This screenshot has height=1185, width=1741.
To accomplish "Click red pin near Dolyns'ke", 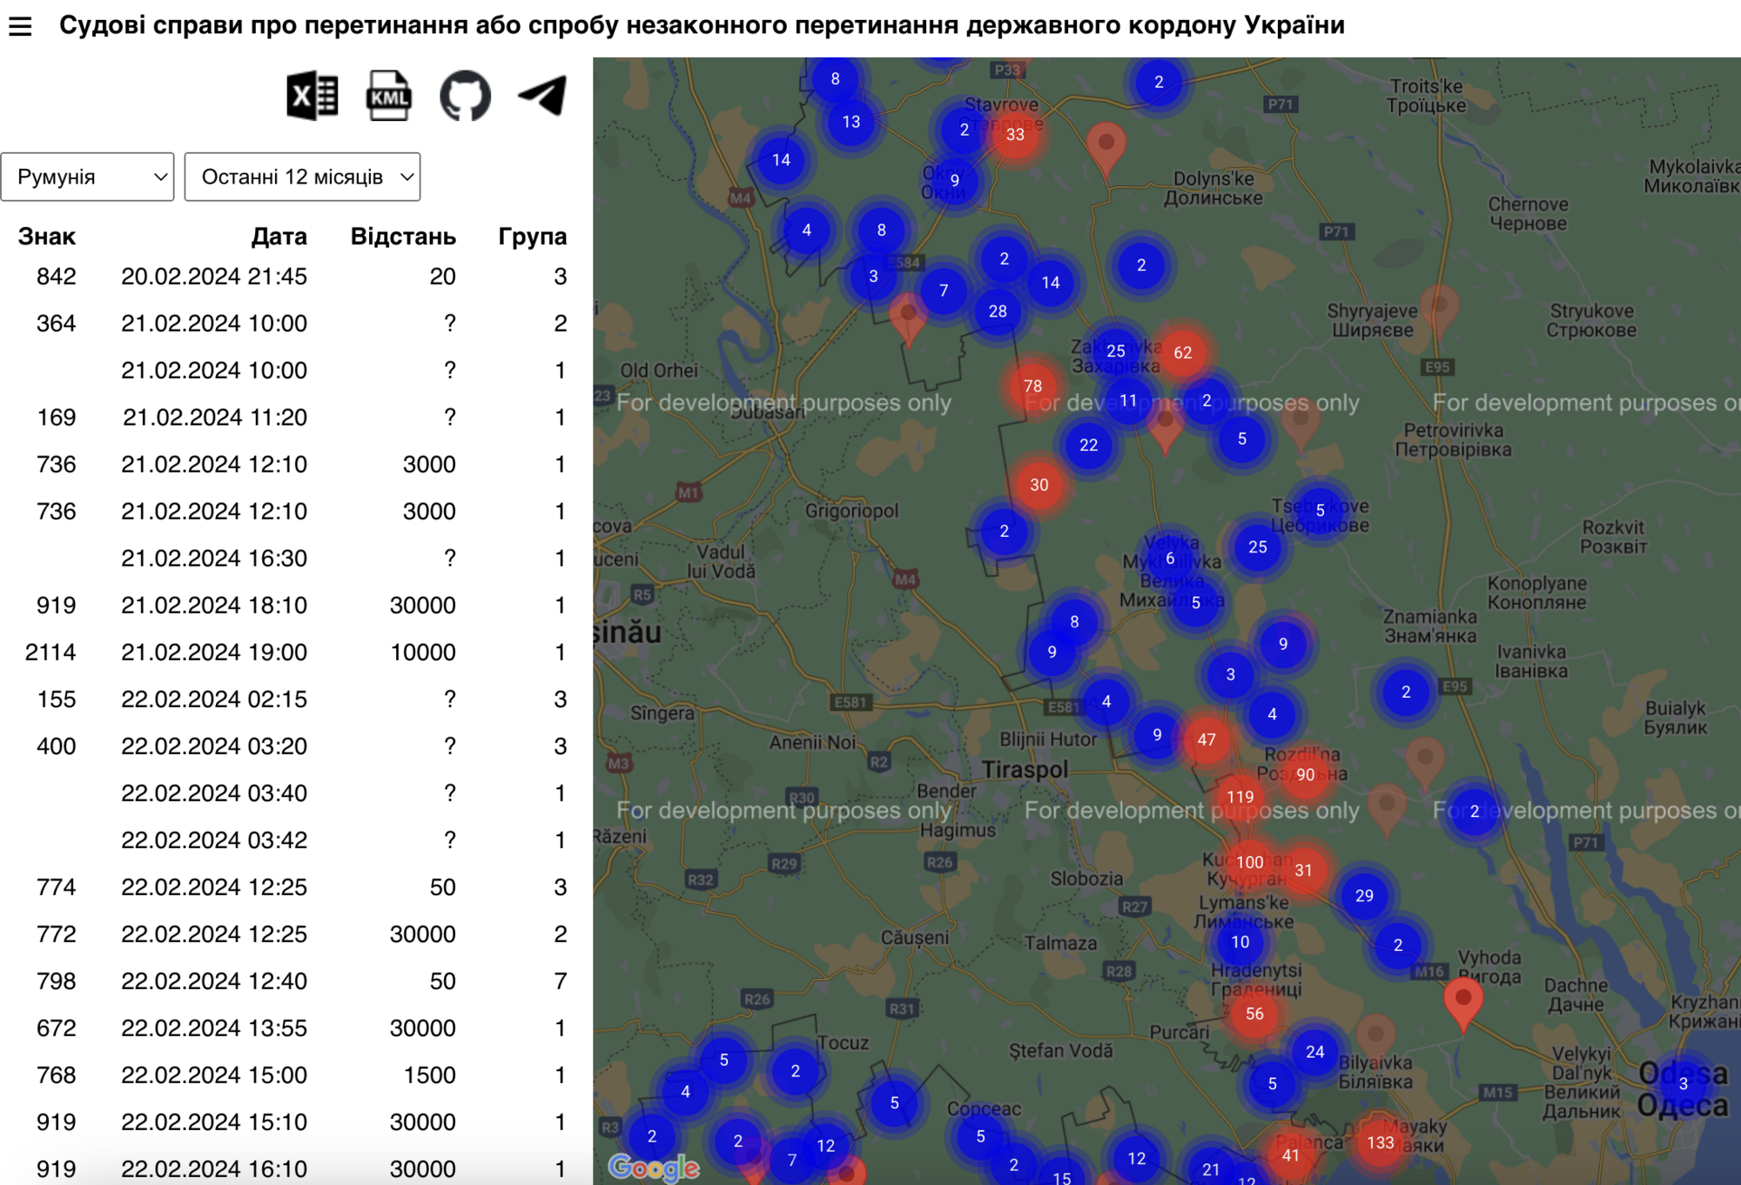I will tap(1106, 144).
